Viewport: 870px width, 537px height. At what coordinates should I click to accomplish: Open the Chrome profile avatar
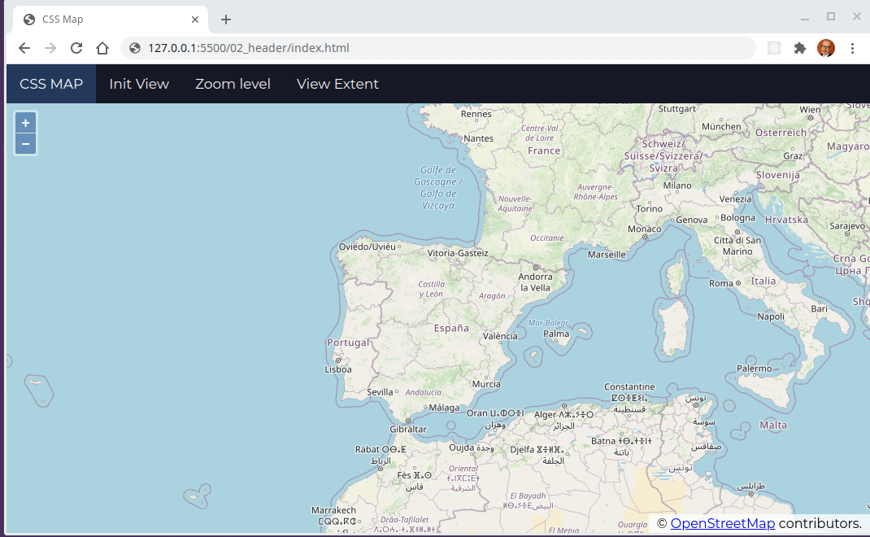[x=825, y=48]
